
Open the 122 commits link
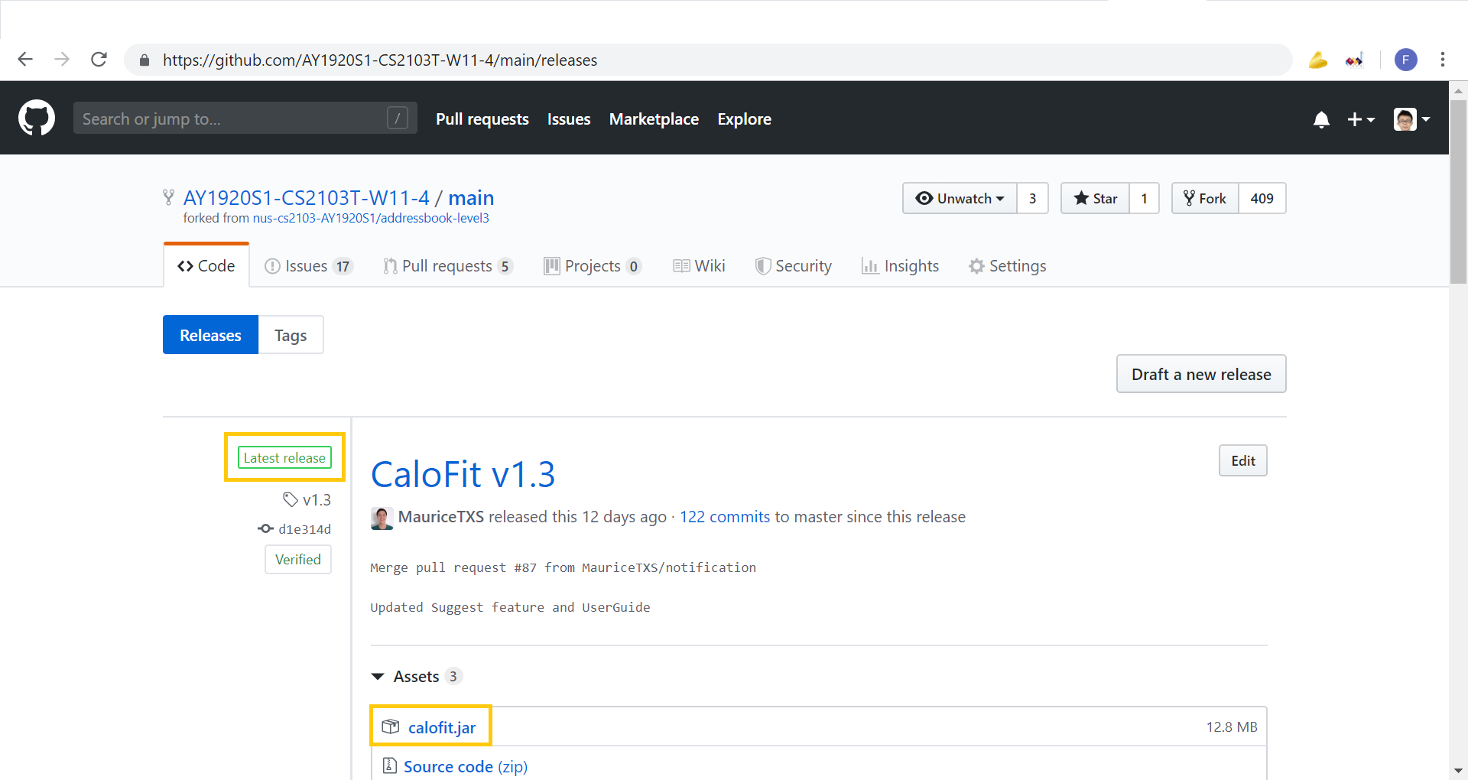pos(725,517)
